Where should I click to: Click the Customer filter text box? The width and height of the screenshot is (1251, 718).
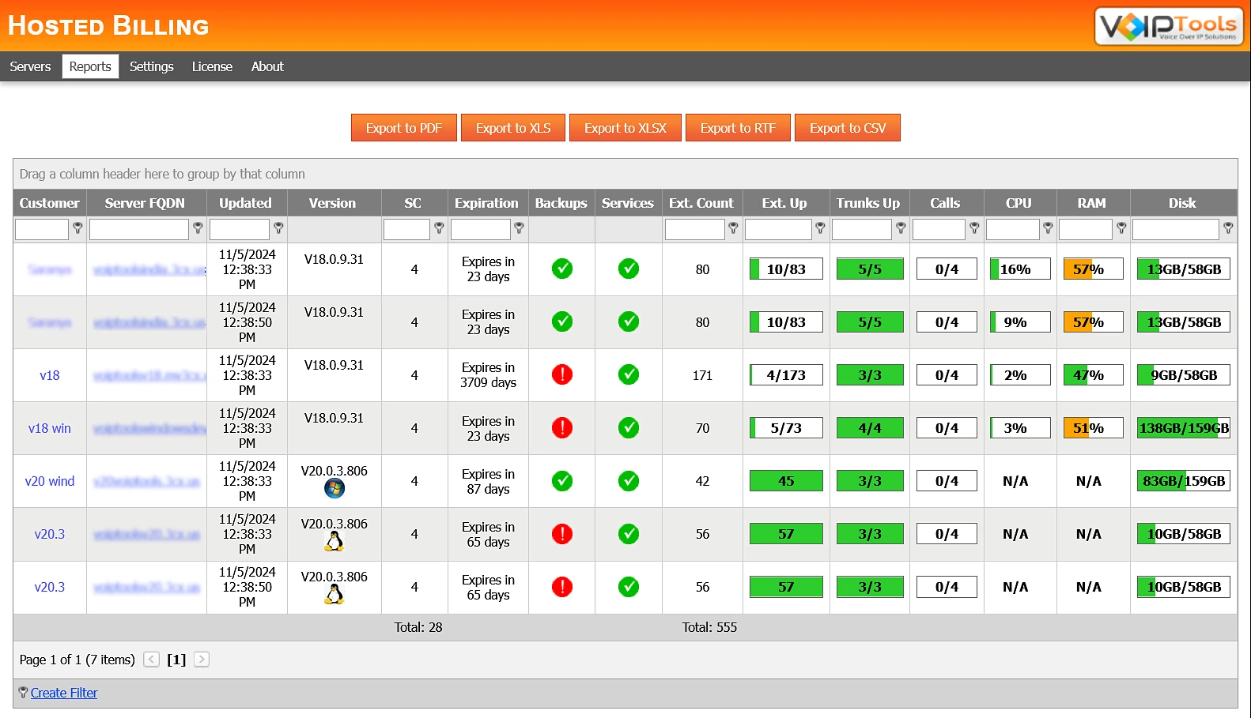[x=42, y=229]
